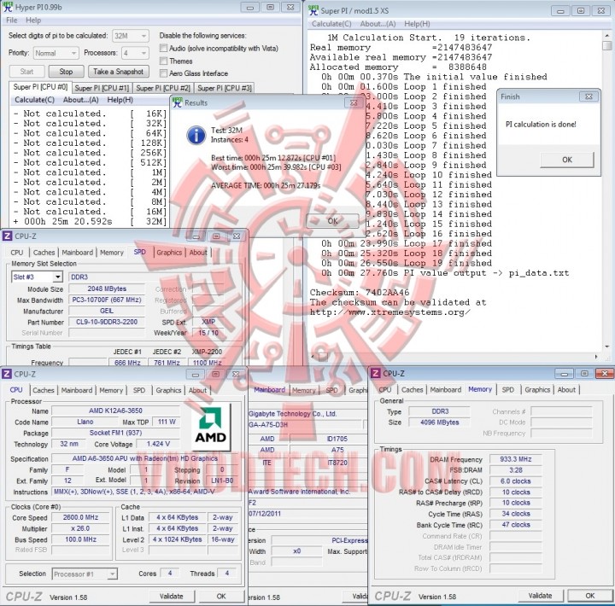The width and height of the screenshot is (615, 606).
Task: Click Validate in Memory CPU-Z window
Action: click(540, 596)
